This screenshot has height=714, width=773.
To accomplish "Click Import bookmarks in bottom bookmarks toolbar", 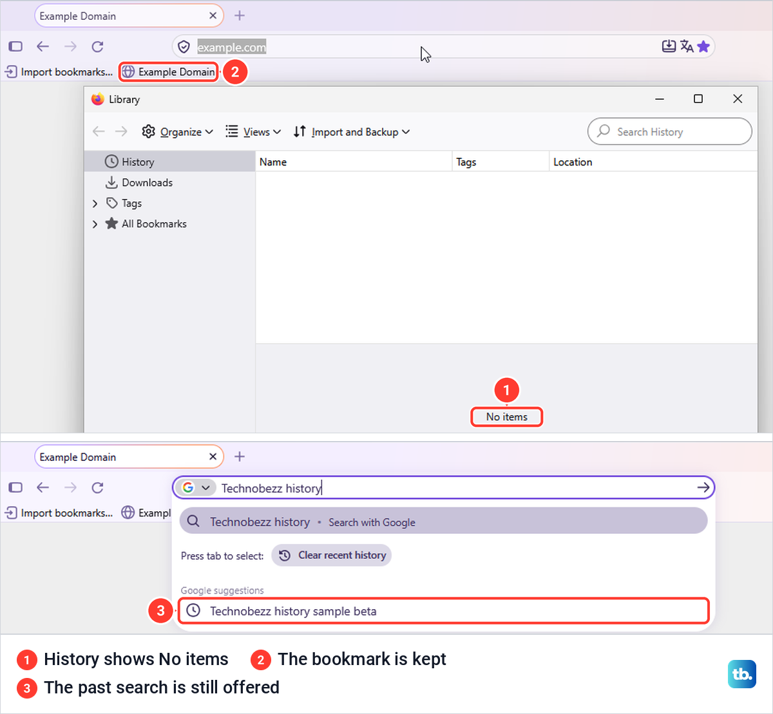I will [59, 512].
